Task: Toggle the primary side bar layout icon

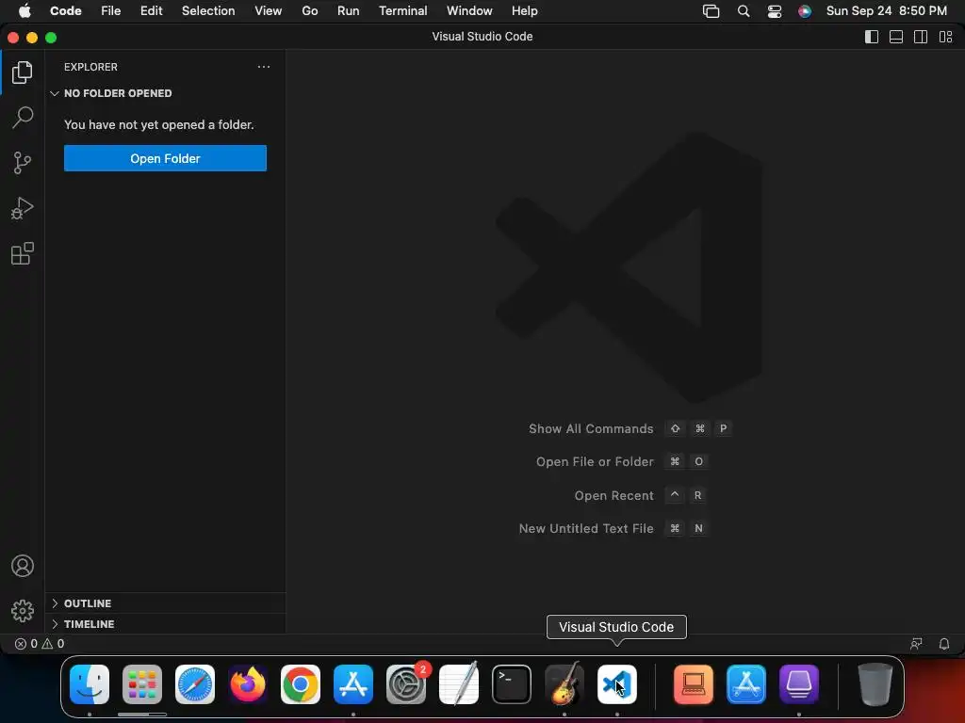Action: (872, 37)
